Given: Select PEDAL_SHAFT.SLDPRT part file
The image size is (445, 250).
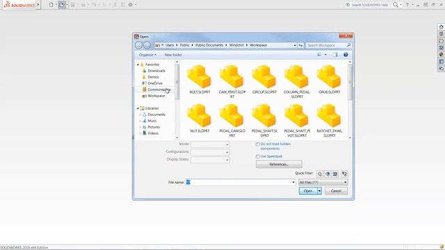Looking at the screenshot, I should pyautogui.click(x=264, y=120).
